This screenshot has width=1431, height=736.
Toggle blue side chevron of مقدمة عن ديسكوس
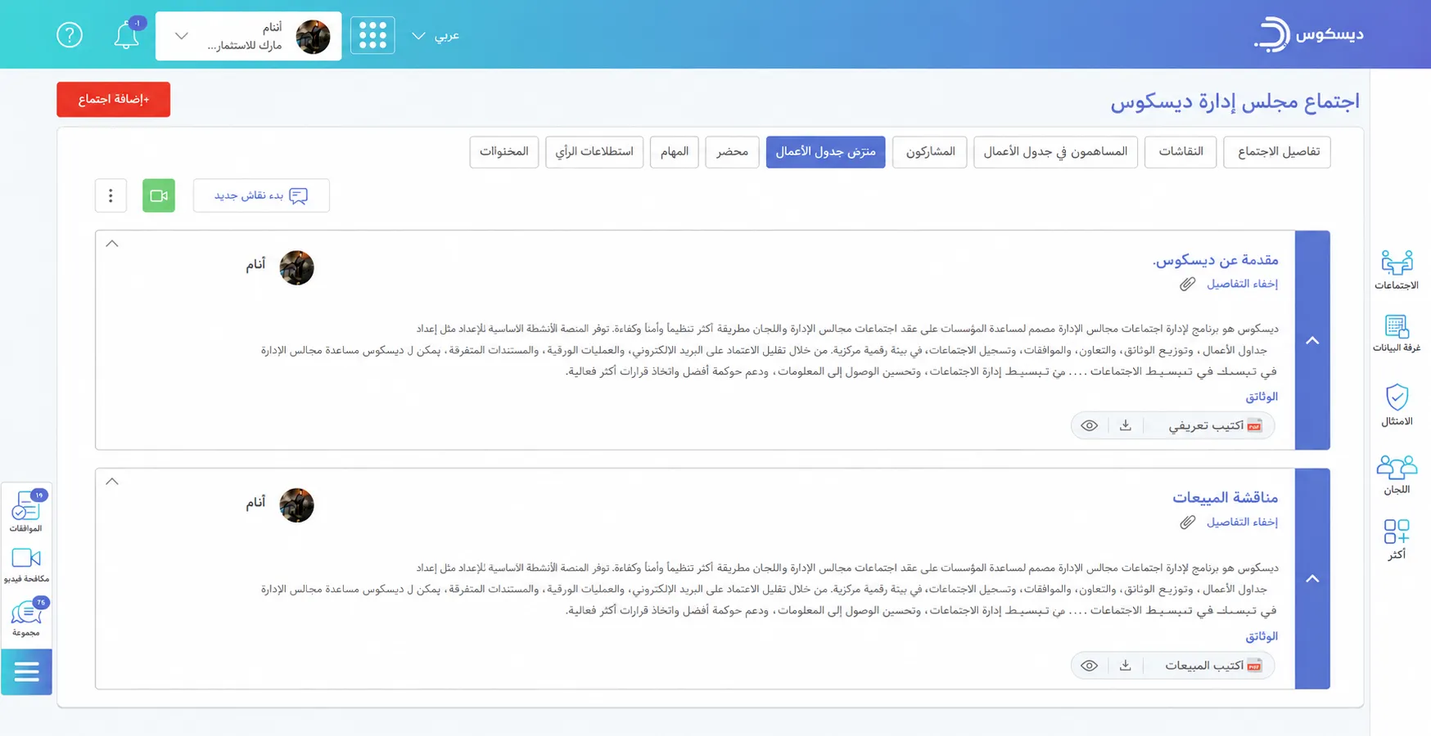click(1312, 340)
